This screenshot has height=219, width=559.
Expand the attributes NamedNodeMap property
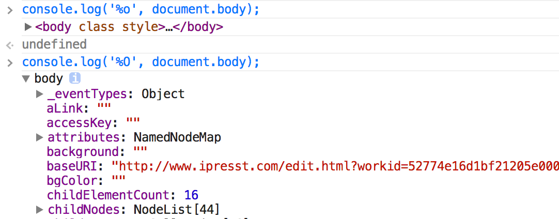point(39,137)
